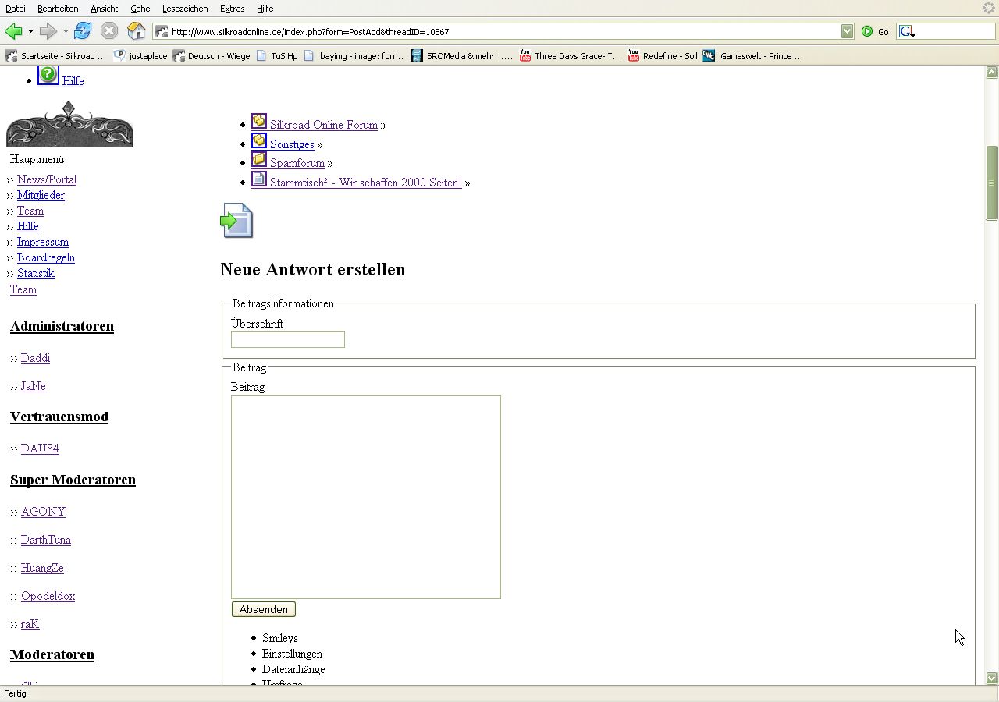
Task: Expand the address bar URL dropdown
Action: click(848, 31)
